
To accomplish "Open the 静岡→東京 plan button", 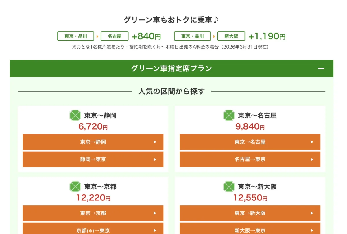I will 93,159.
